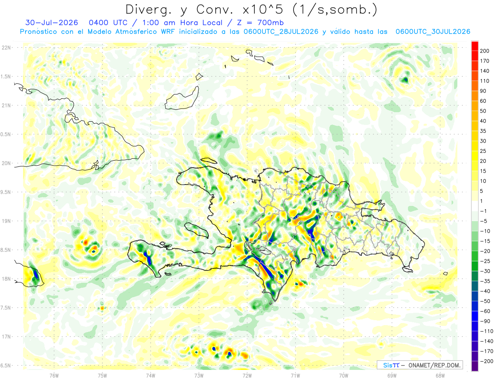Click the '-140' color bar label
The image size is (494, 381).
click(x=487, y=342)
